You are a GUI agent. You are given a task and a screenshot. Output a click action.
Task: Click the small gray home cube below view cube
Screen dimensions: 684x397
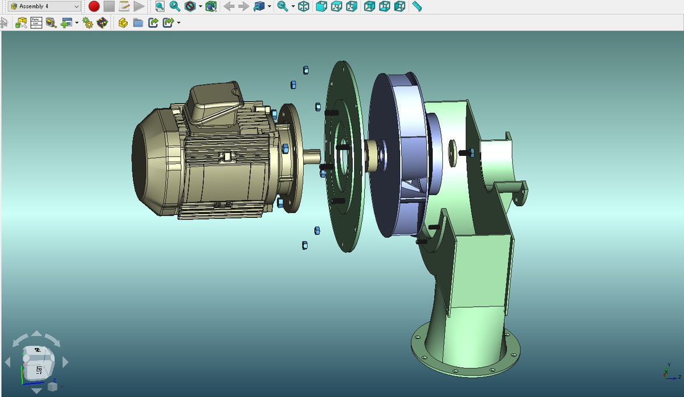pyautogui.click(x=52, y=387)
